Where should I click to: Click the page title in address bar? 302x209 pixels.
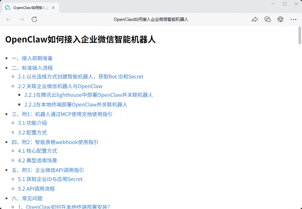(151, 19)
